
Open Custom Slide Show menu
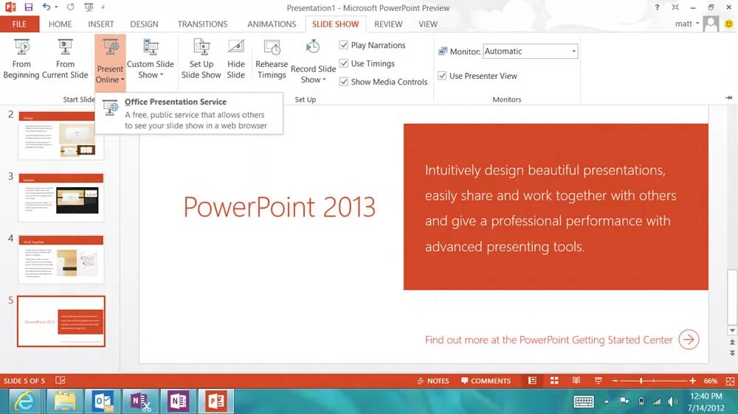(x=150, y=59)
